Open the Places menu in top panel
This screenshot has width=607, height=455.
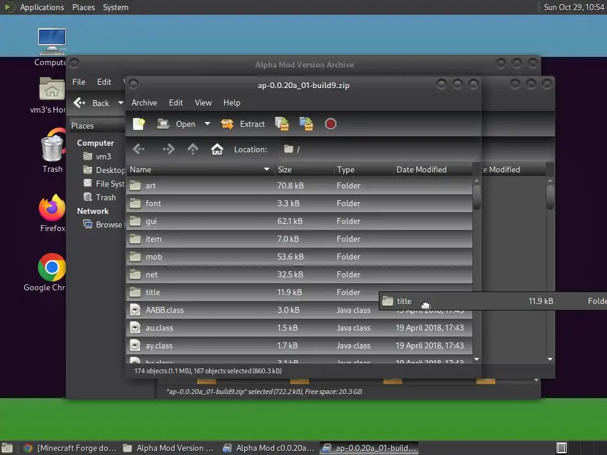tap(84, 7)
